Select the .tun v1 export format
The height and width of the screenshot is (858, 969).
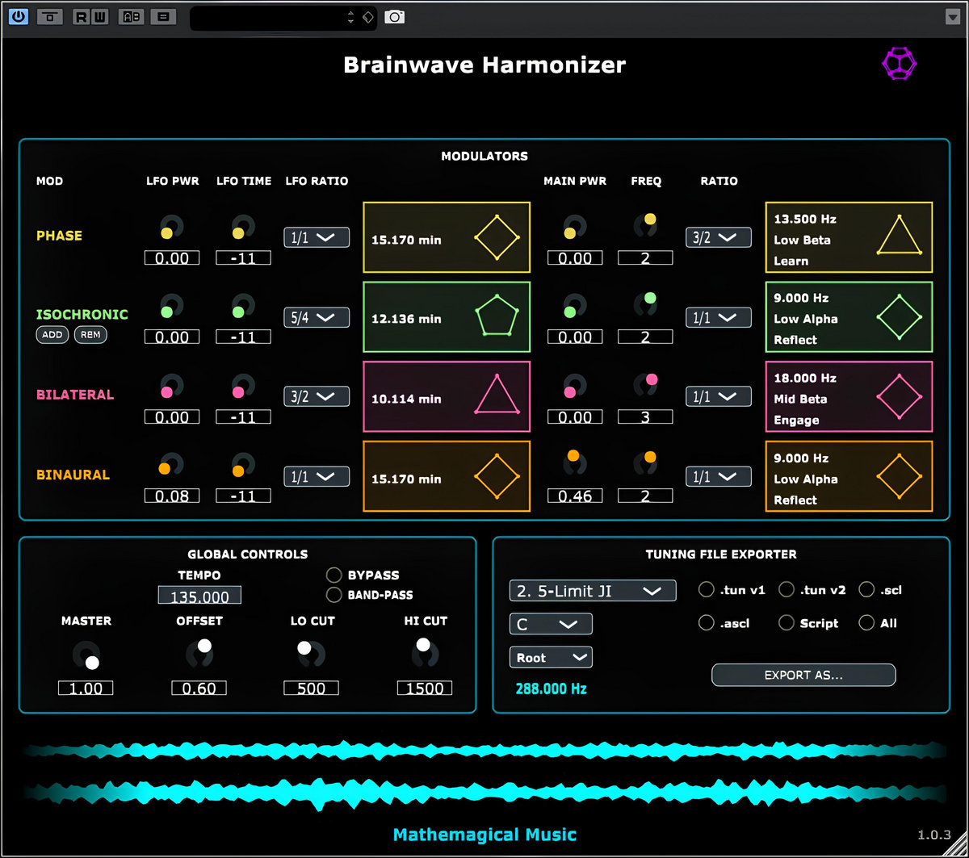706,589
